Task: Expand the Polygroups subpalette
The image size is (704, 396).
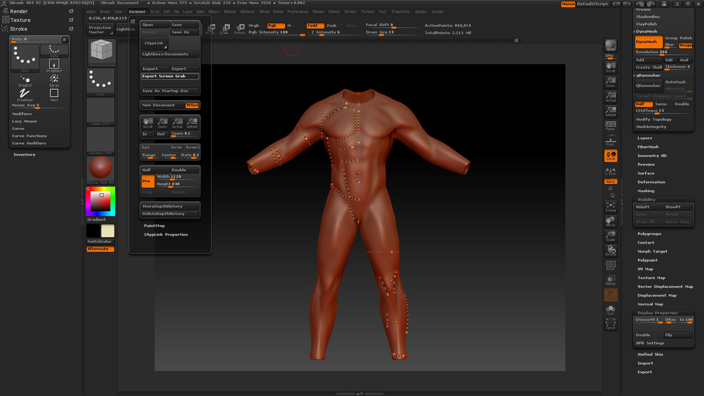Action: tap(649, 234)
